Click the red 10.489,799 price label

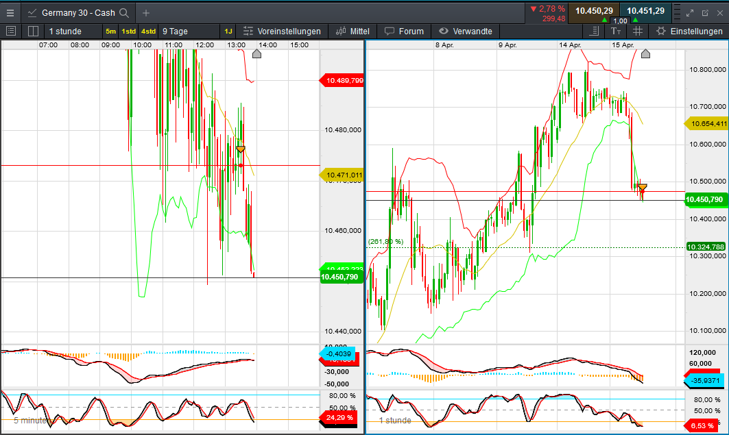click(342, 81)
